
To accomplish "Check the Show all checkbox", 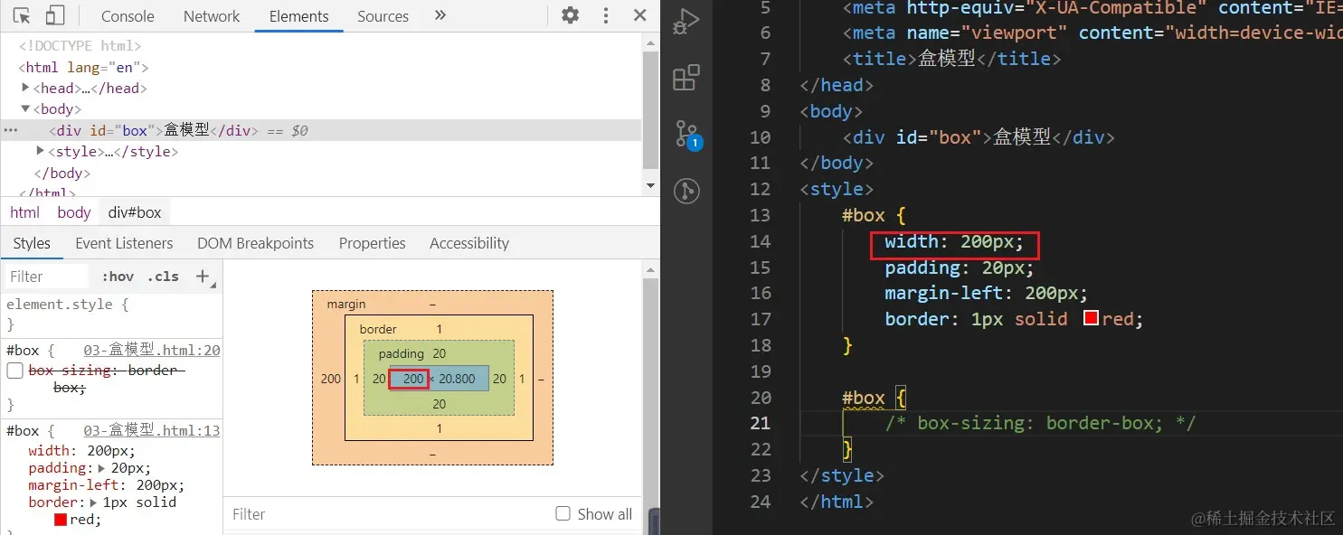I will 563,513.
